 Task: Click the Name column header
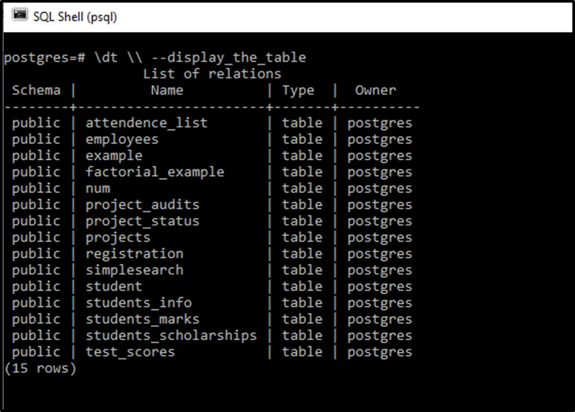167,90
